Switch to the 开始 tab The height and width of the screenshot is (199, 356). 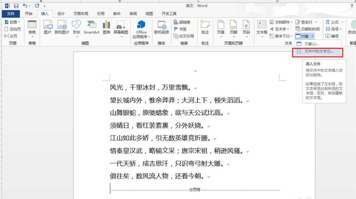(29, 14)
